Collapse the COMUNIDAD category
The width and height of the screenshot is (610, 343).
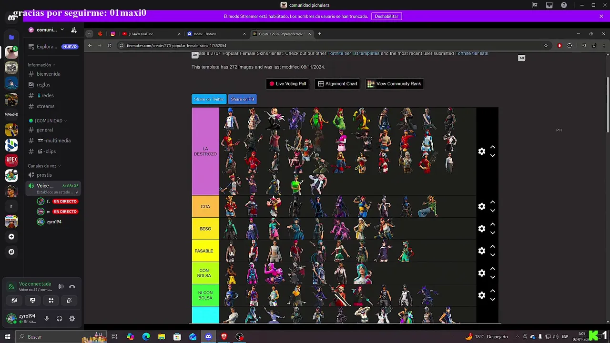pyautogui.click(x=48, y=121)
